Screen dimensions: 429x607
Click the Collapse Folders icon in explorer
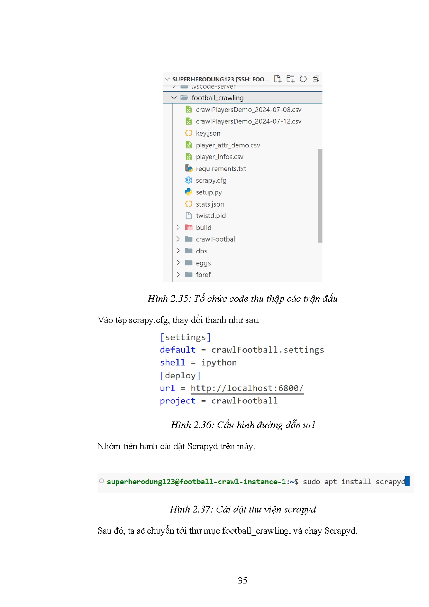316,79
